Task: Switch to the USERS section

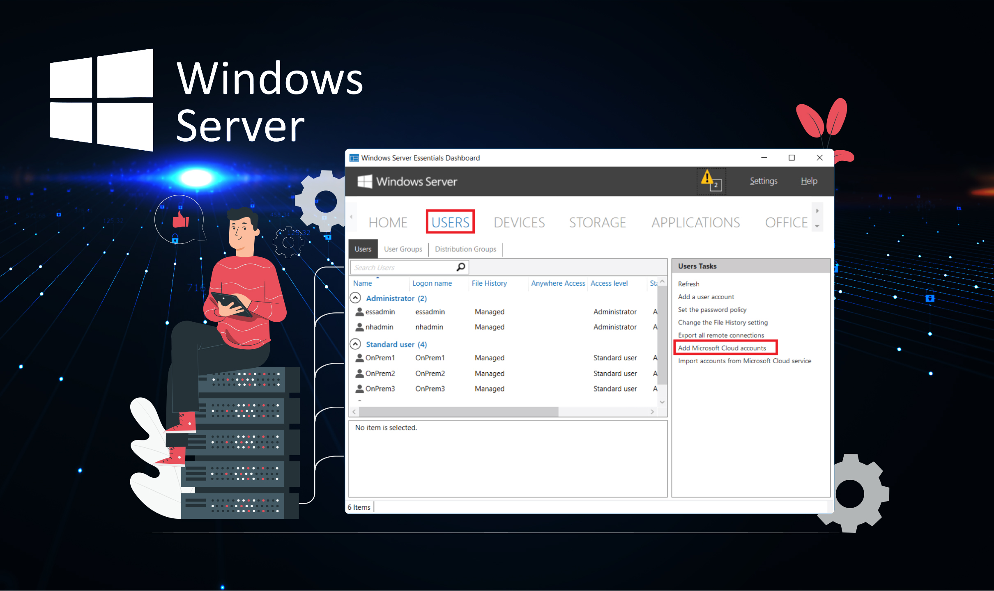Action: [450, 222]
